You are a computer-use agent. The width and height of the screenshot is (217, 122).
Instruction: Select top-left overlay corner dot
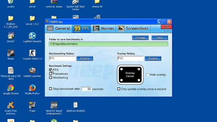121,69
